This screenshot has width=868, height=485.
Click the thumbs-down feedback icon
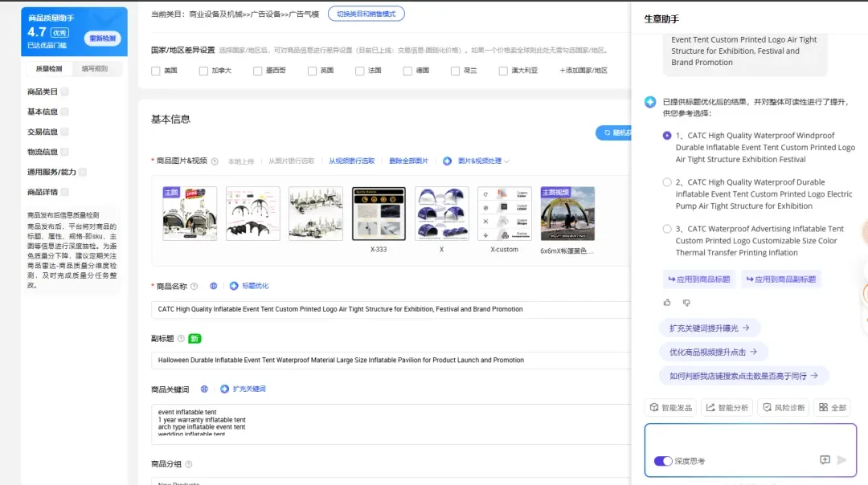[x=686, y=303]
